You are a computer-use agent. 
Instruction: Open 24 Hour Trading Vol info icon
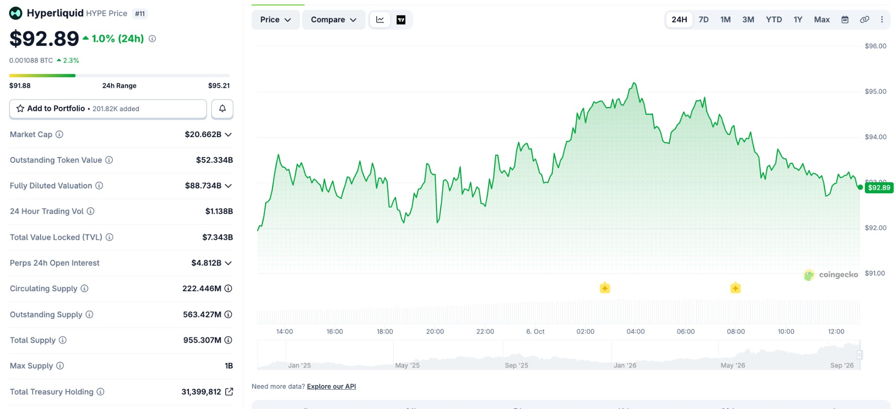[90, 211]
